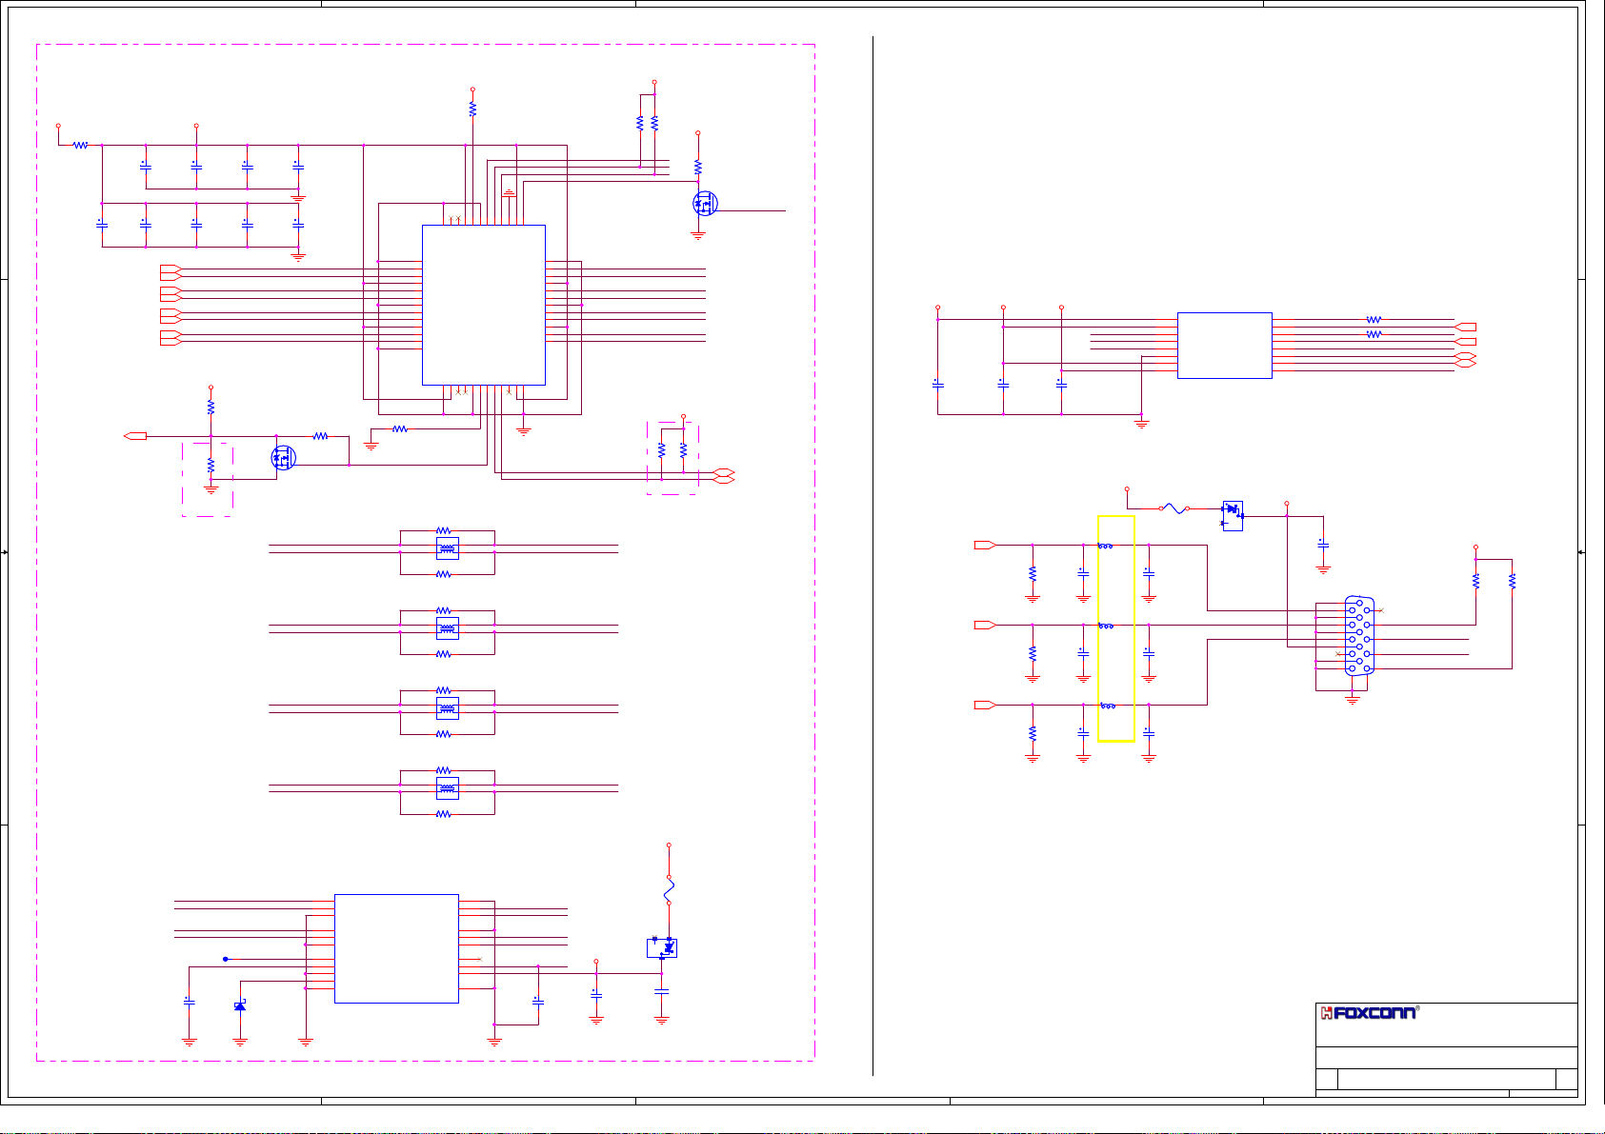This screenshot has height=1134, width=1605.
Task: Select the top inductor inside the yellow box
Action: coord(1106,546)
